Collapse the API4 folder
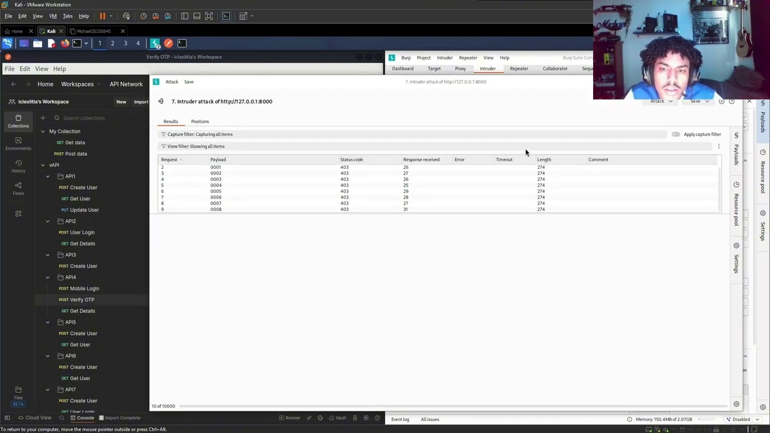 tap(48, 277)
